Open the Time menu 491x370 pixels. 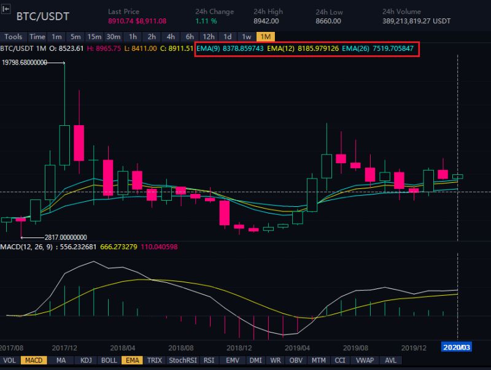click(x=37, y=37)
